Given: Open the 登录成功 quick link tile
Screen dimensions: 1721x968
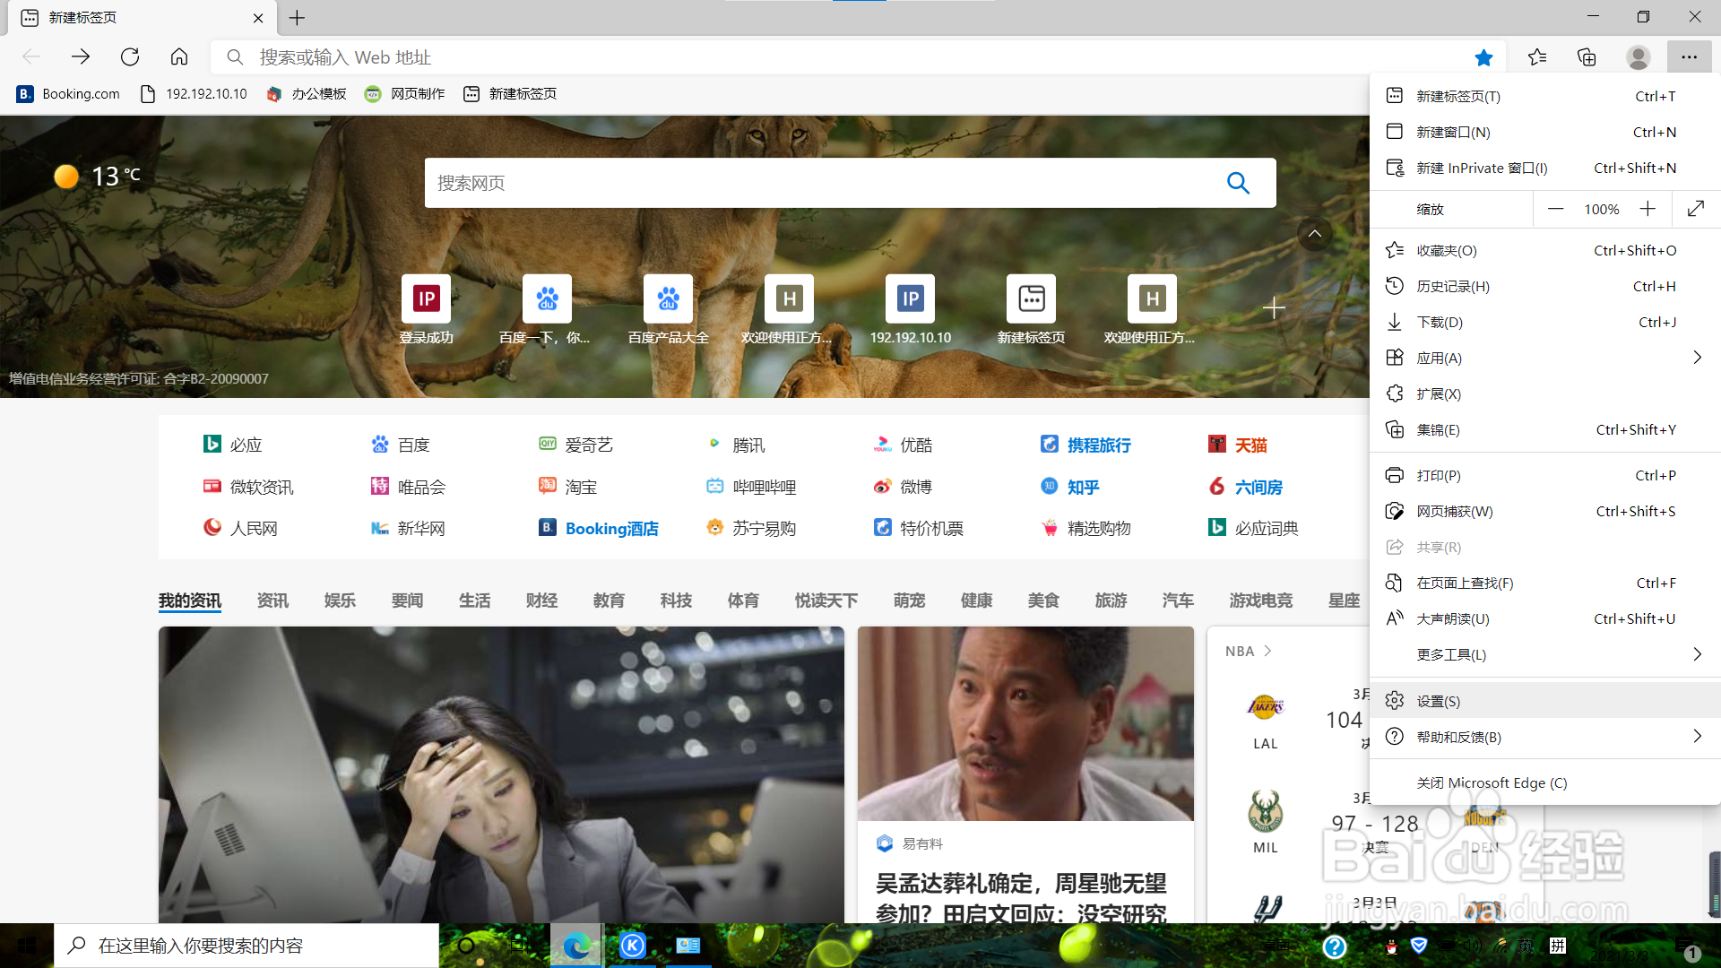Looking at the screenshot, I should tap(427, 309).
